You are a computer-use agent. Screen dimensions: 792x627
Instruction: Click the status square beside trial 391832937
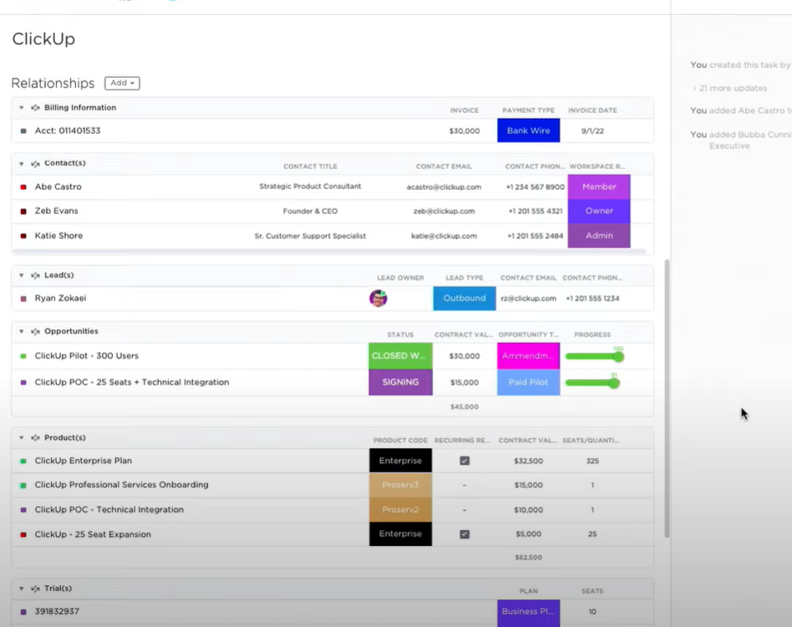[x=23, y=612]
